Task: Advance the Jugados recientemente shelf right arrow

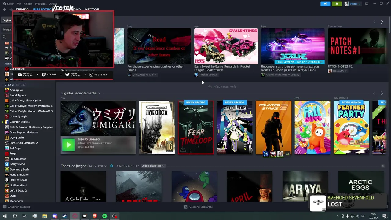Action: point(382,93)
